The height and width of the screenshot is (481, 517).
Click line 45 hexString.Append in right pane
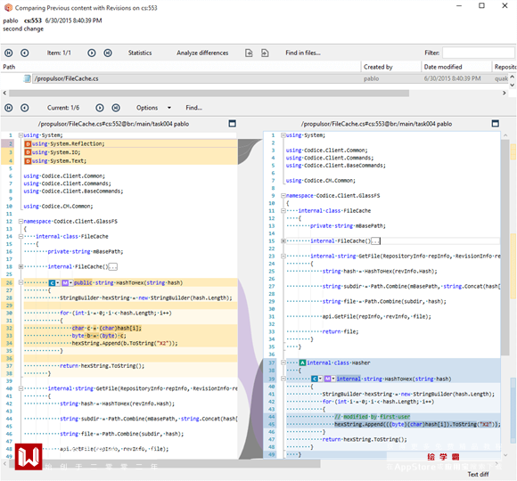click(417, 425)
